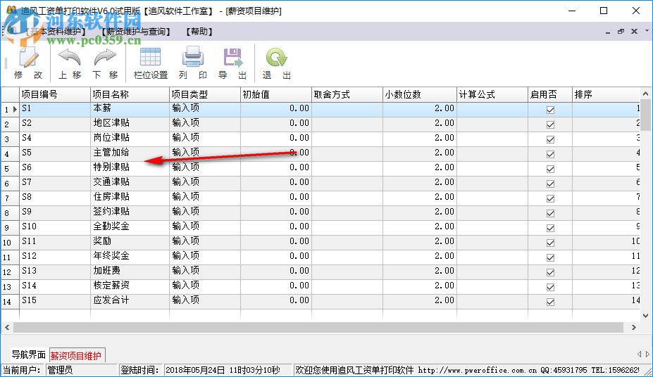Click the 取舍方式 column header
Viewport: 653px width, 377px height.
pyautogui.click(x=347, y=94)
